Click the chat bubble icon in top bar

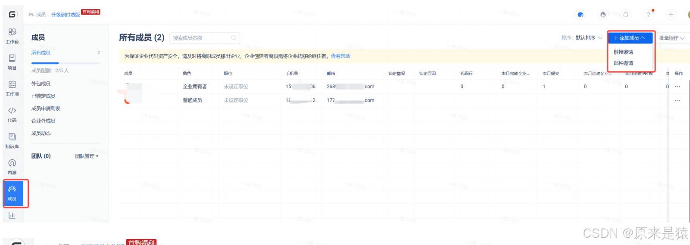click(x=581, y=15)
